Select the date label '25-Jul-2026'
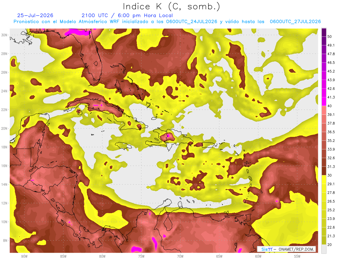 click(x=35, y=15)
